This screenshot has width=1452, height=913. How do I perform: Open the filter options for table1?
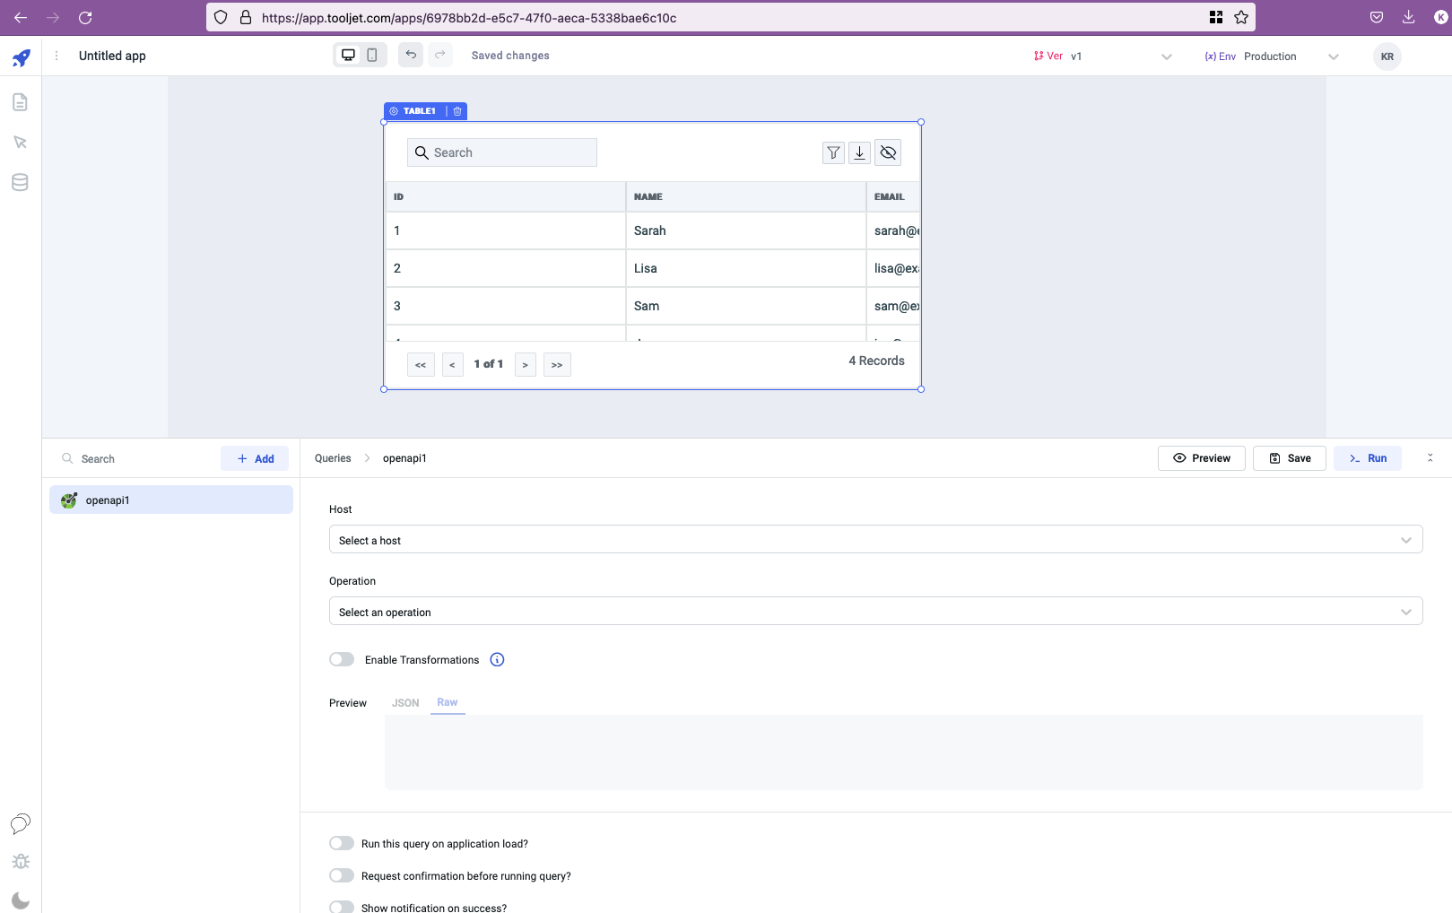pyautogui.click(x=832, y=152)
